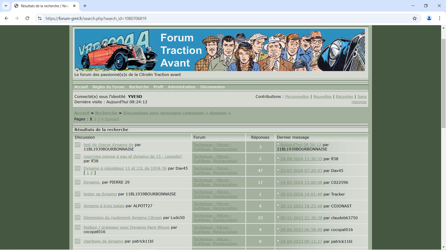Open the tab search dropdown arrow
The width and height of the screenshot is (446, 250).
pos(6,6)
